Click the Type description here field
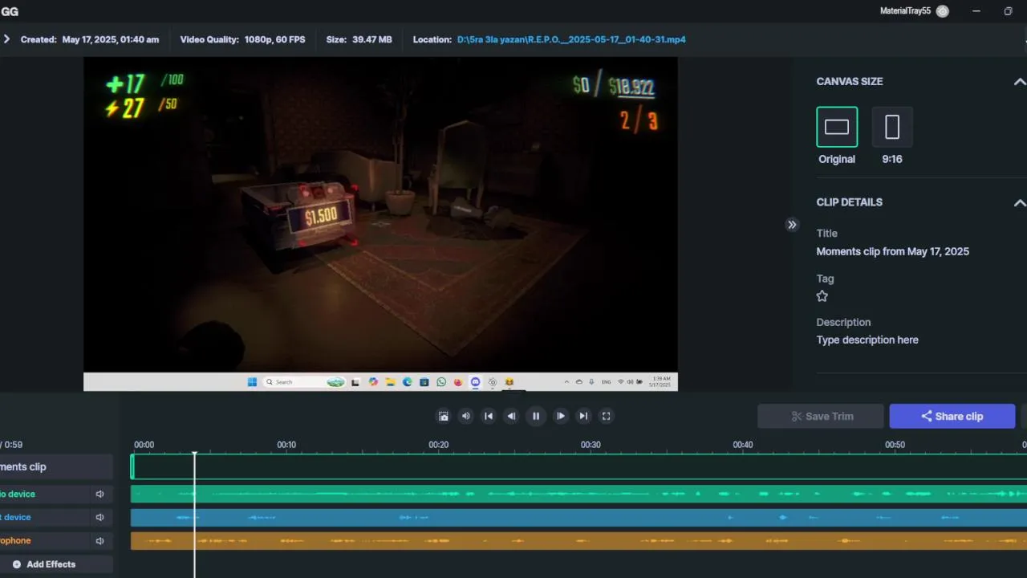 tap(867, 340)
